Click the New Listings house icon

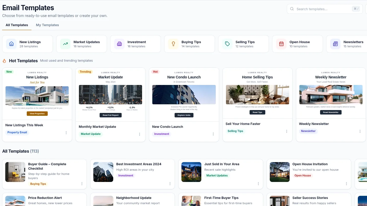(x=11, y=44)
